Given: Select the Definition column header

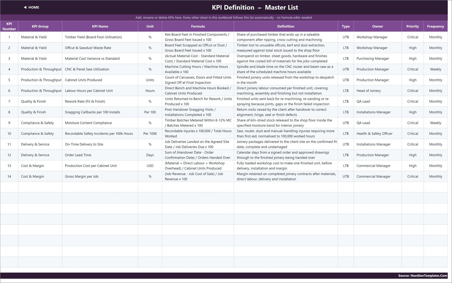Looking at the screenshot, I should (x=286, y=26).
